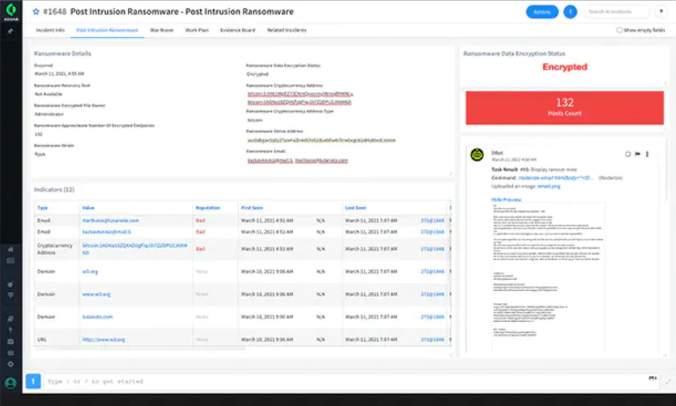
Task: Click the Indicators (12) section heading
Action: pos(55,189)
